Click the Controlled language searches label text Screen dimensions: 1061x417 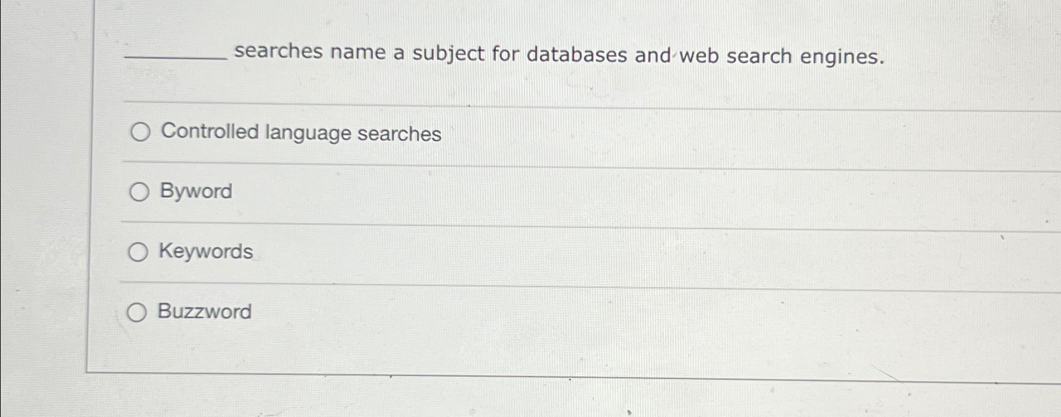tap(299, 133)
